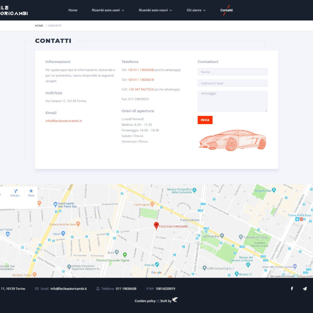Click the Nome input field
This screenshot has height=313, width=313.
(232, 72)
